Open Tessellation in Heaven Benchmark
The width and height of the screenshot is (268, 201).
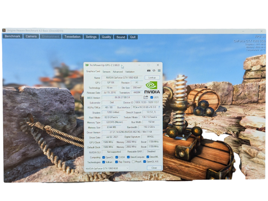(x=72, y=37)
